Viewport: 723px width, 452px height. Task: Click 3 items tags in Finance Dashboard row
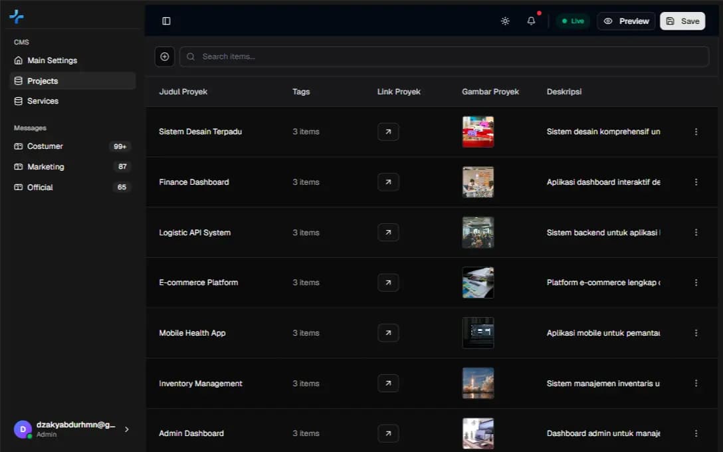pos(306,182)
